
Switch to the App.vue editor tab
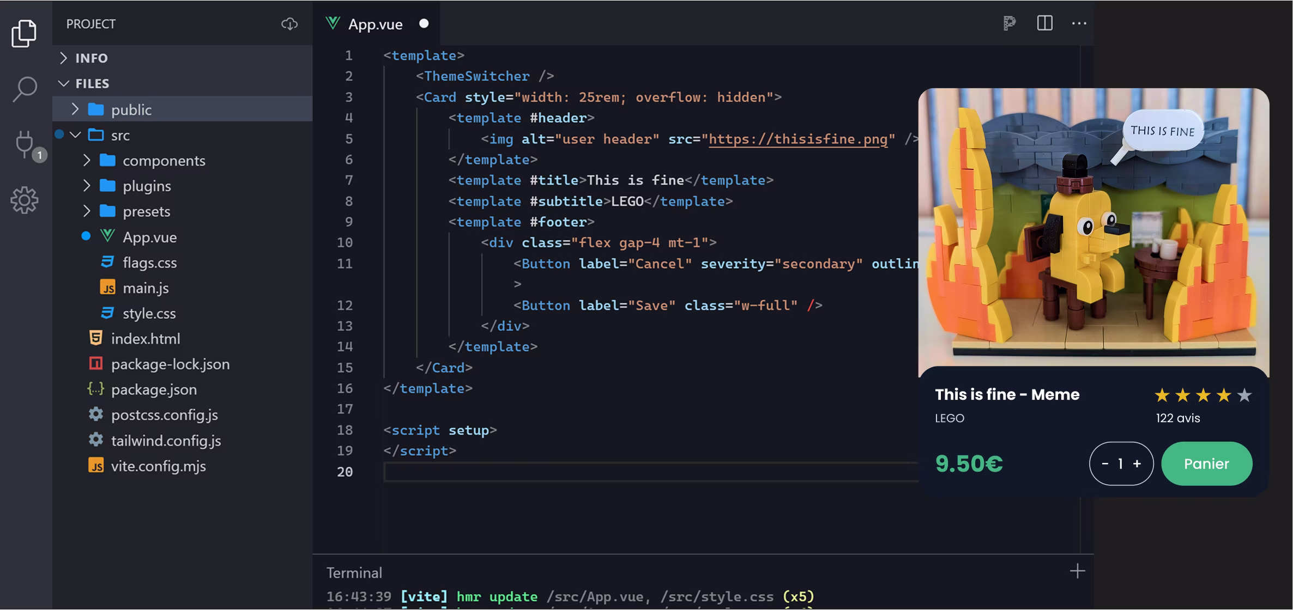point(375,25)
